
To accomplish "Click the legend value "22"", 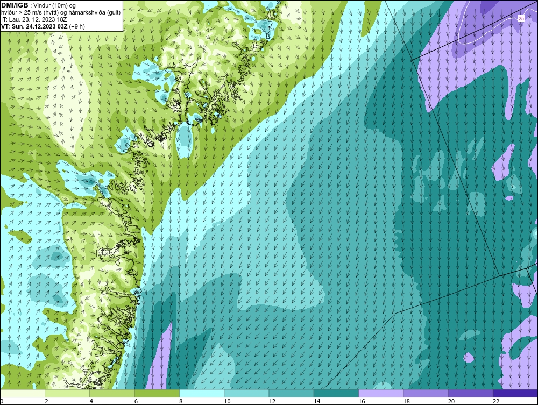I will pos(496,401).
